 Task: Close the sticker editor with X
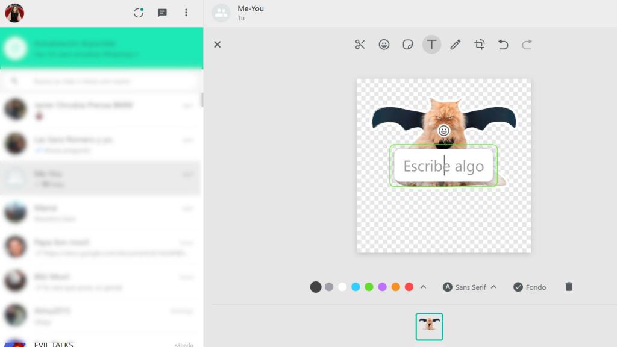click(x=217, y=44)
